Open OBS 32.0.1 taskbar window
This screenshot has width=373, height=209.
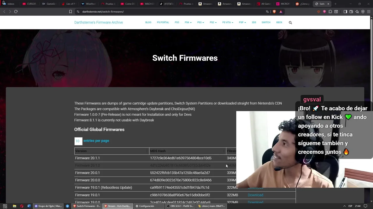coord(180,206)
